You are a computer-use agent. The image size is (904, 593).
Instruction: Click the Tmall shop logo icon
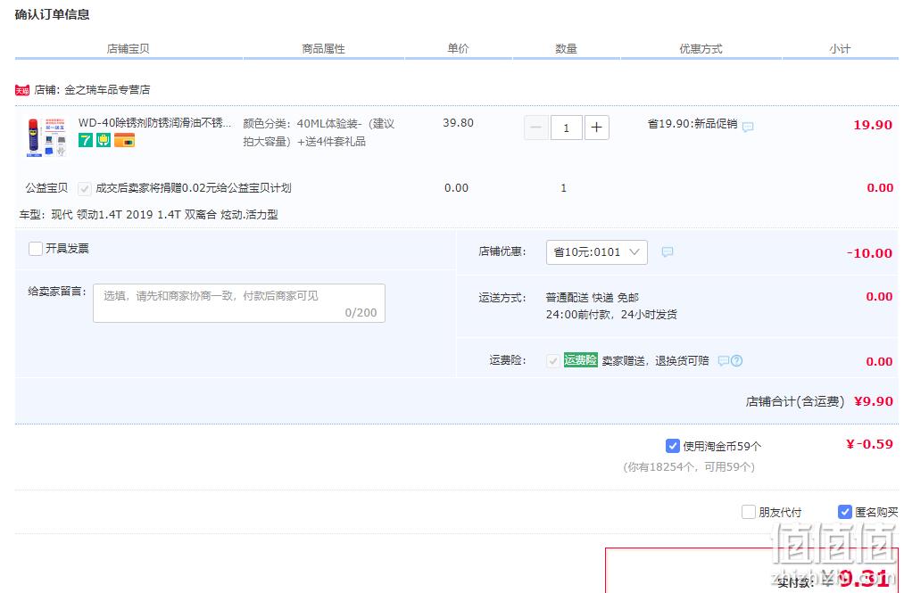click(x=22, y=90)
